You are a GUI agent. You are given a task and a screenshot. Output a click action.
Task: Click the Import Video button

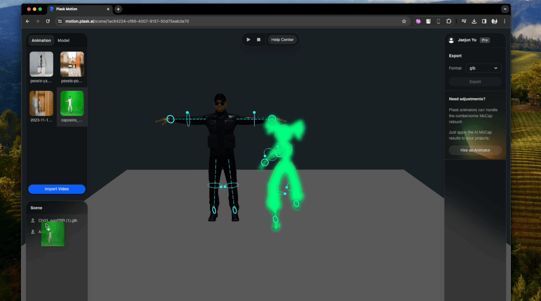tap(57, 189)
